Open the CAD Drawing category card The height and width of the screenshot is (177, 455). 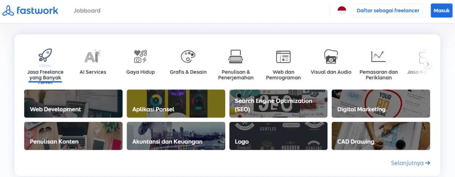click(381, 136)
